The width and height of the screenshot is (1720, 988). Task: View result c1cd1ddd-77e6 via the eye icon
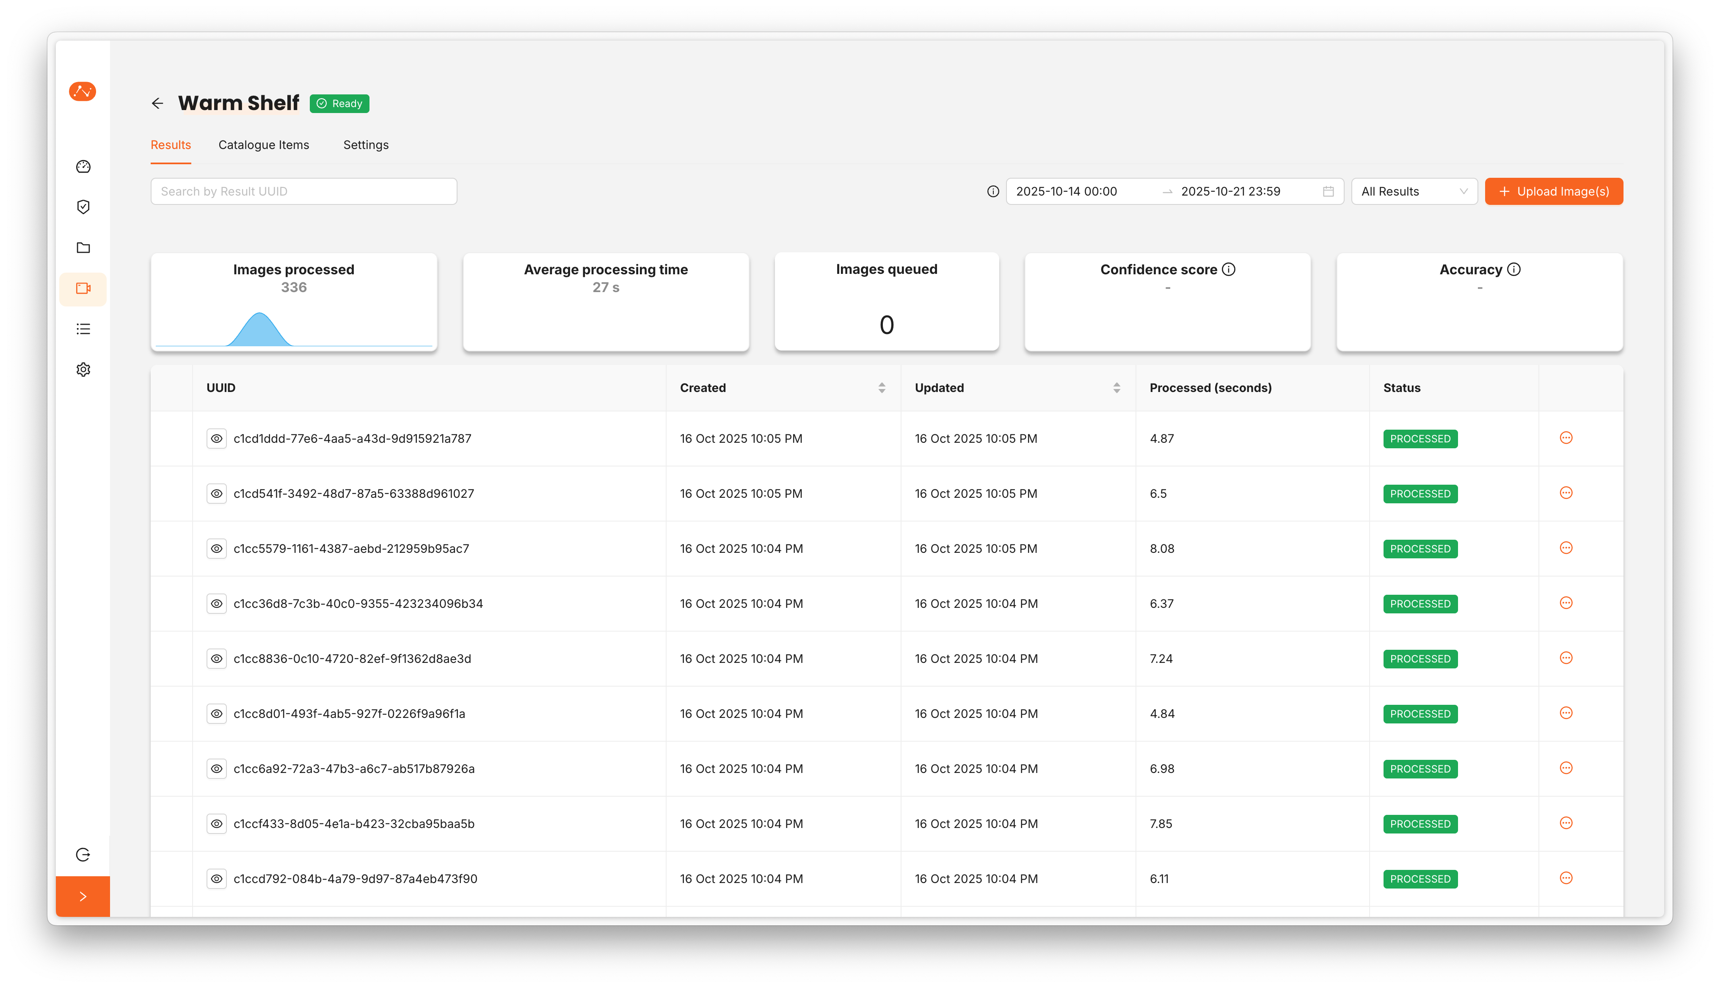click(216, 439)
